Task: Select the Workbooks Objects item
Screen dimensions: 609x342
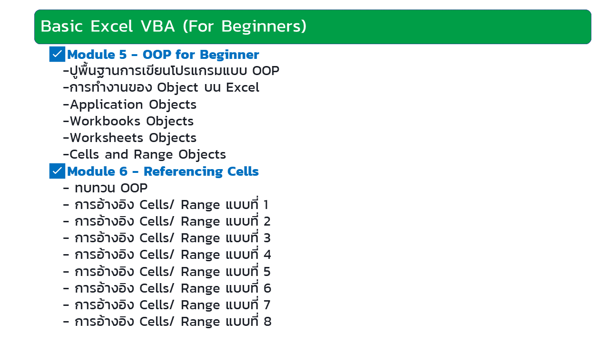Action: click(x=128, y=121)
